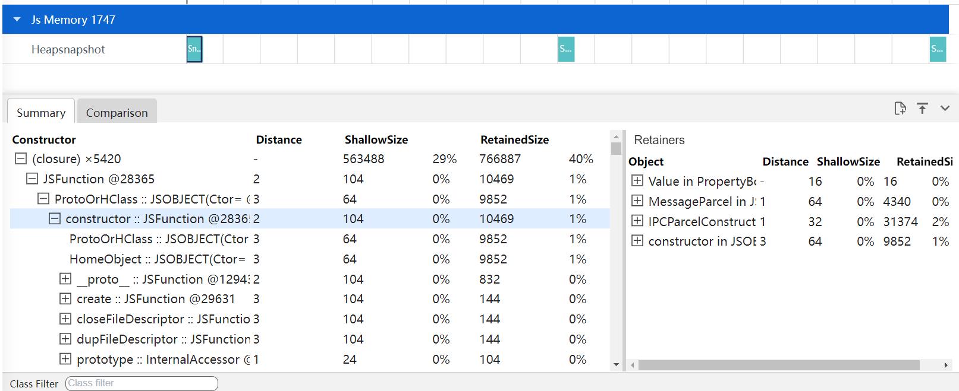The height and width of the screenshot is (391, 959).
Task: Expand the IPCParcelConstruct retainer row
Action: (637, 221)
